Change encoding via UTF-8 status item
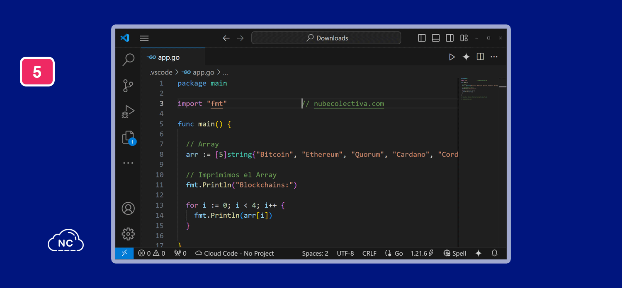This screenshot has width=622, height=288. [345, 253]
